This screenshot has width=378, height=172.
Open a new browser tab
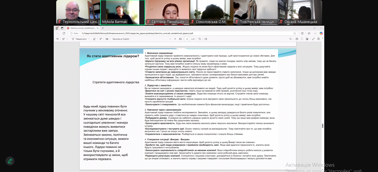103,28
